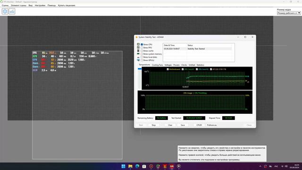Click the Stability Test Started log row
The image size is (302, 170).
coord(198,49)
